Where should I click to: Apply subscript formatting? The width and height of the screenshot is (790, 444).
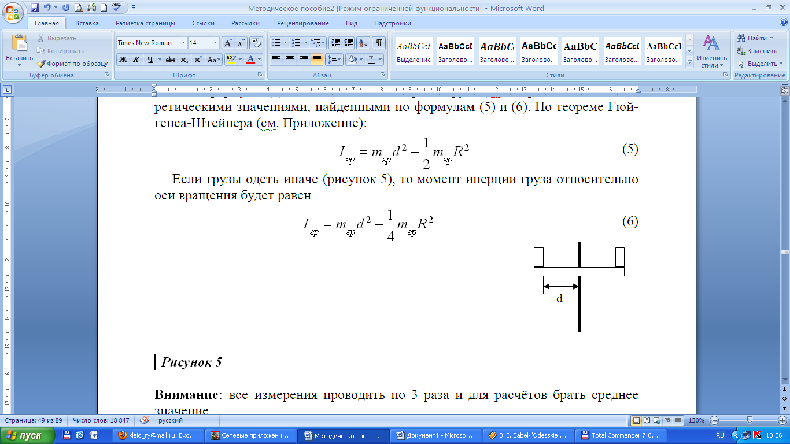(184, 60)
